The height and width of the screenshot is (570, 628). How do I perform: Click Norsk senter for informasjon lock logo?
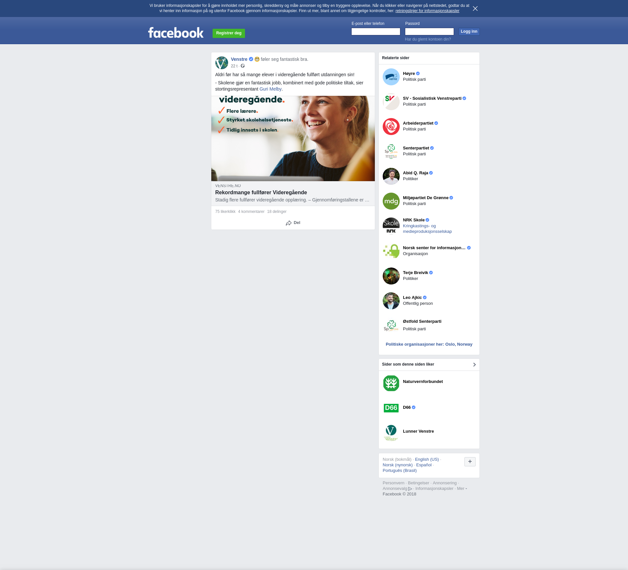[391, 251]
